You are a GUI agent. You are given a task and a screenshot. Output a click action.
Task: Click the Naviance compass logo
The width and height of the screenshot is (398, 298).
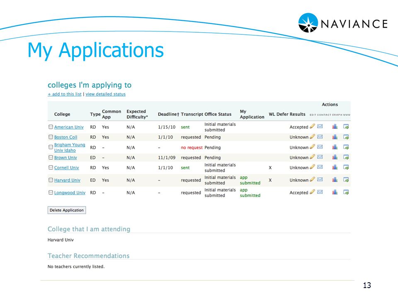[x=308, y=23]
